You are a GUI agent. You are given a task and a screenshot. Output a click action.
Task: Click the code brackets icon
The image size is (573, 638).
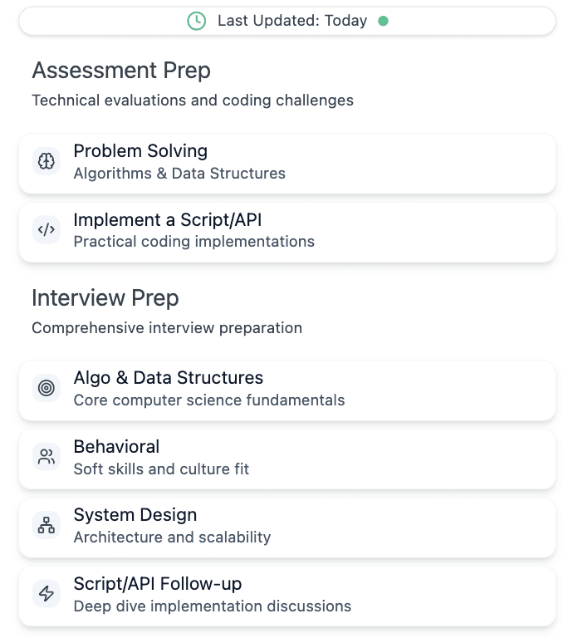pyautogui.click(x=47, y=230)
